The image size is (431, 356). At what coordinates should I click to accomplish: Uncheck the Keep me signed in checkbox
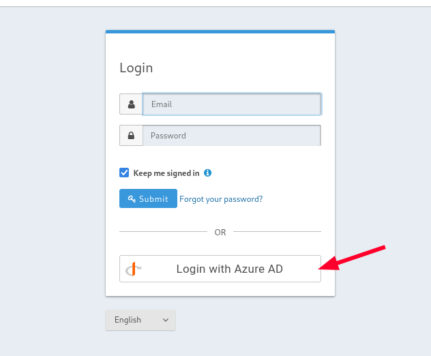[x=124, y=173]
